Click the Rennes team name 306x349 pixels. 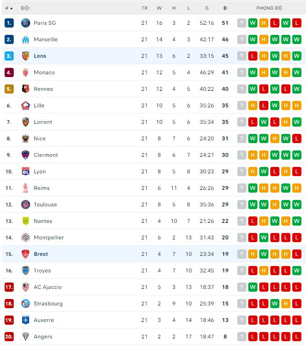tap(43, 89)
